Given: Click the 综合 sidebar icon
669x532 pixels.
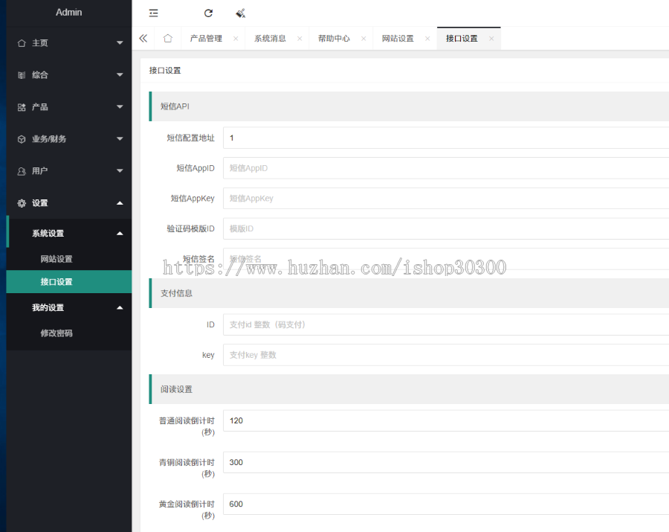Looking at the screenshot, I should tap(22, 75).
